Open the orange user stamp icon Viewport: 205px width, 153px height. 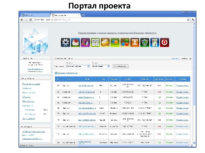coord(135,42)
